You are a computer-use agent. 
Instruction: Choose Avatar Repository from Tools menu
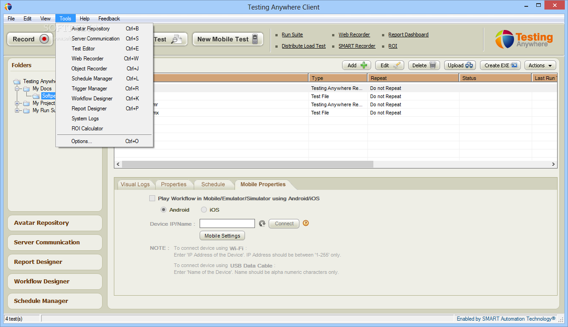(105, 29)
